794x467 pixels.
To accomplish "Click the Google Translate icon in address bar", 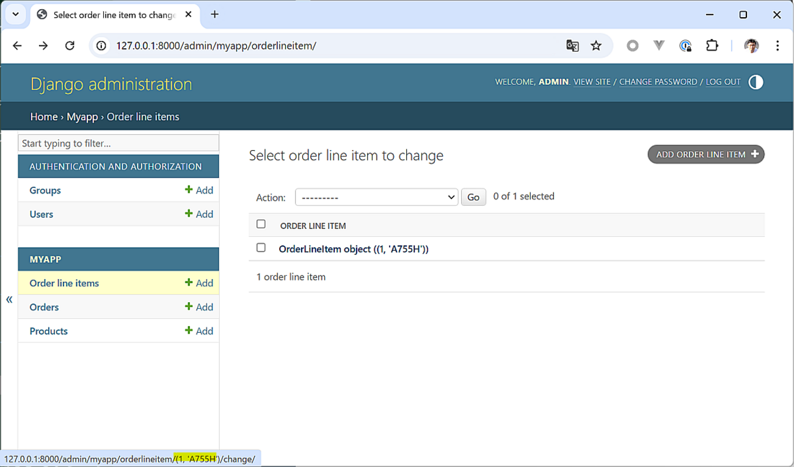I will click(x=572, y=46).
